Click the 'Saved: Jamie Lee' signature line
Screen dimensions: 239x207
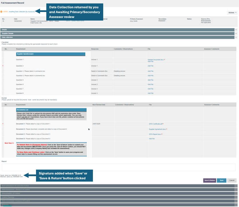pyautogui.click(x=11, y=175)
